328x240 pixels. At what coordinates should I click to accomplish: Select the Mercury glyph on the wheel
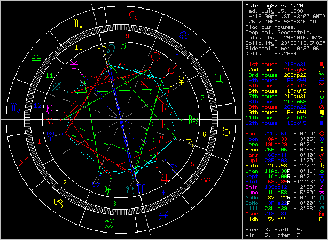(123, 48)
